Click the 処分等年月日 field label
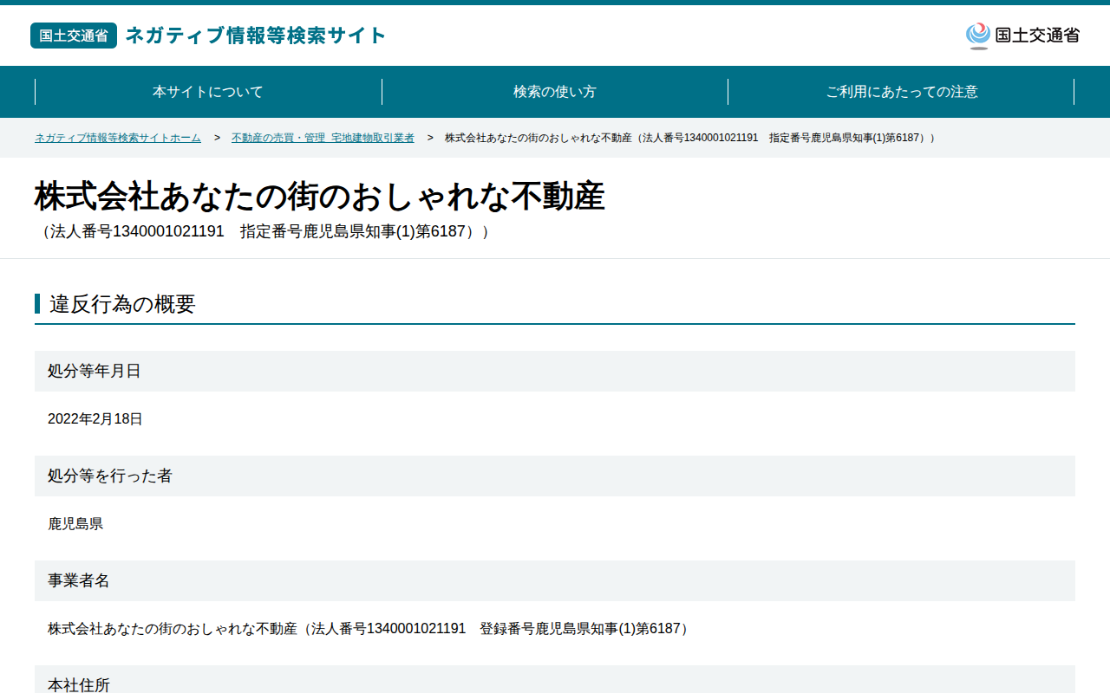The width and height of the screenshot is (1110, 693). (x=95, y=371)
